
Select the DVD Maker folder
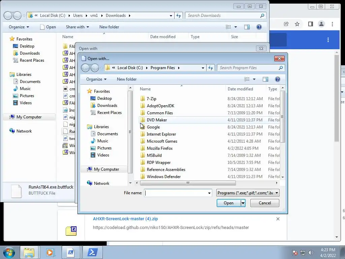pyautogui.click(x=157, y=120)
